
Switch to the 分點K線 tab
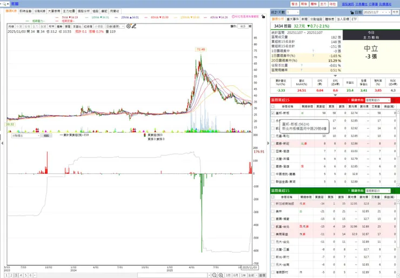tap(40, 11)
